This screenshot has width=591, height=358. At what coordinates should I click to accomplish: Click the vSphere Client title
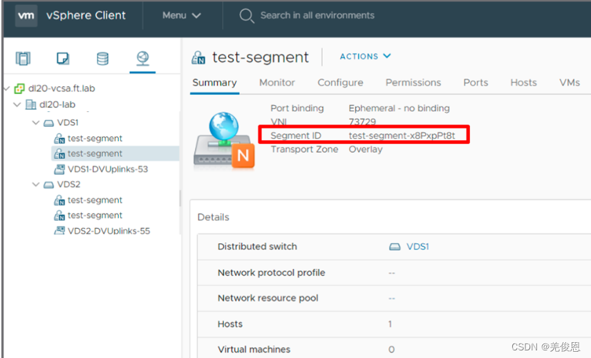(86, 15)
